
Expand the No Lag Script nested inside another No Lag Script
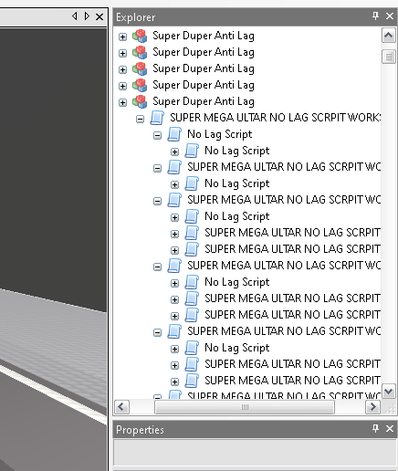coord(174,152)
